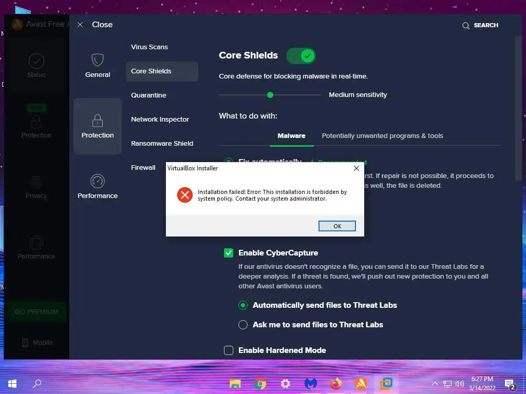Open Ransomware Shield settings
The height and width of the screenshot is (394, 526).
pyautogui.click(x=162, y=144)
